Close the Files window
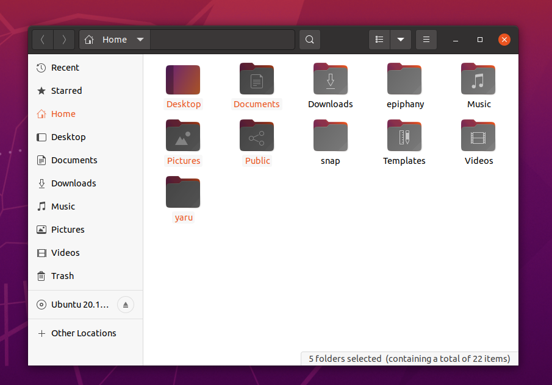 (504, 40)
